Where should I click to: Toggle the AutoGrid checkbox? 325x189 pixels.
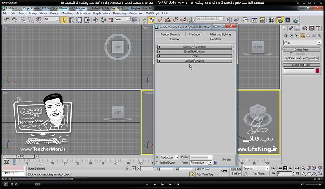291,54
